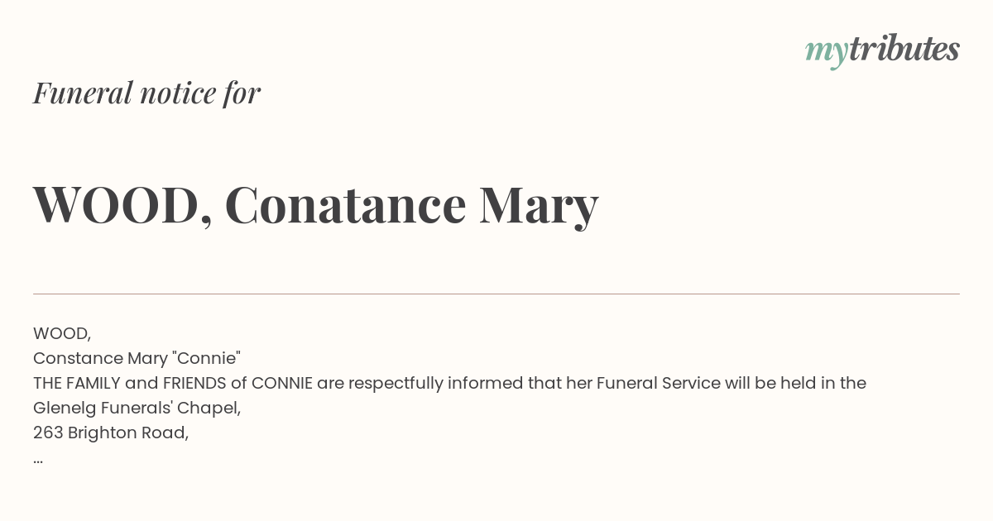
Task: Open the "WOOD, Conatance Mary" title
Action: pyautogui.click(x=315, y=205)
